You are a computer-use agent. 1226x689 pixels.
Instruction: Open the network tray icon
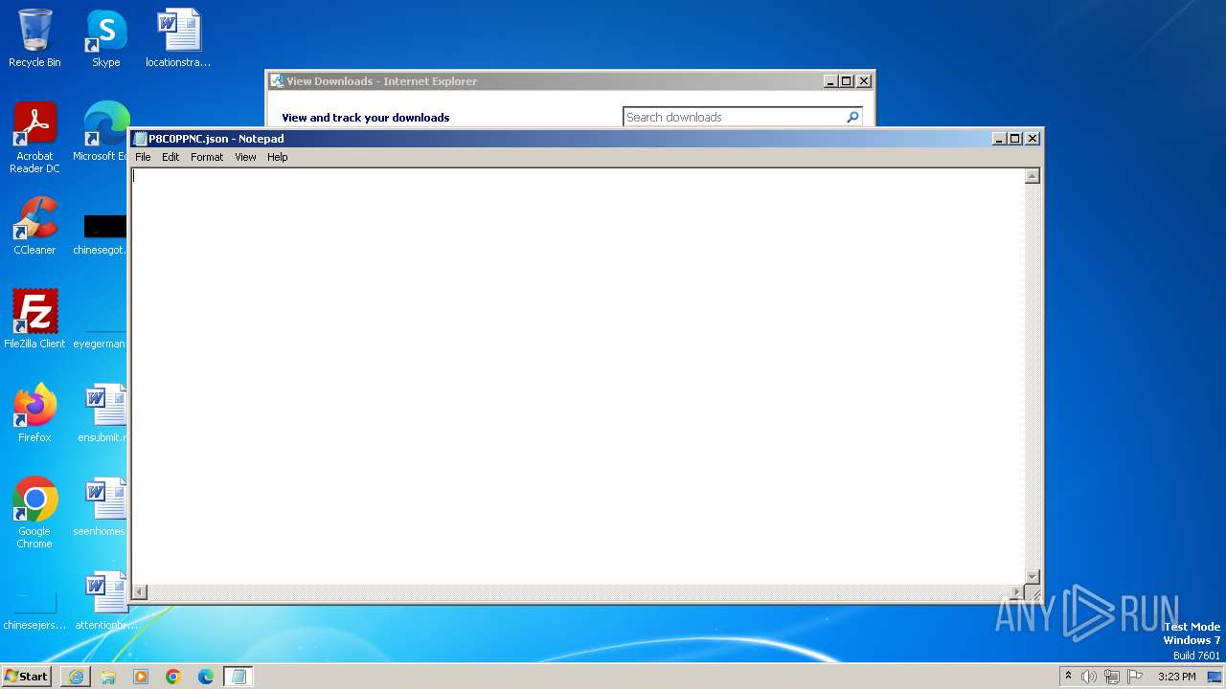(x=1112, y=677)
